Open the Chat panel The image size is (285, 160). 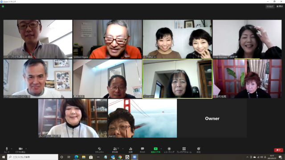tap(142, 150)
